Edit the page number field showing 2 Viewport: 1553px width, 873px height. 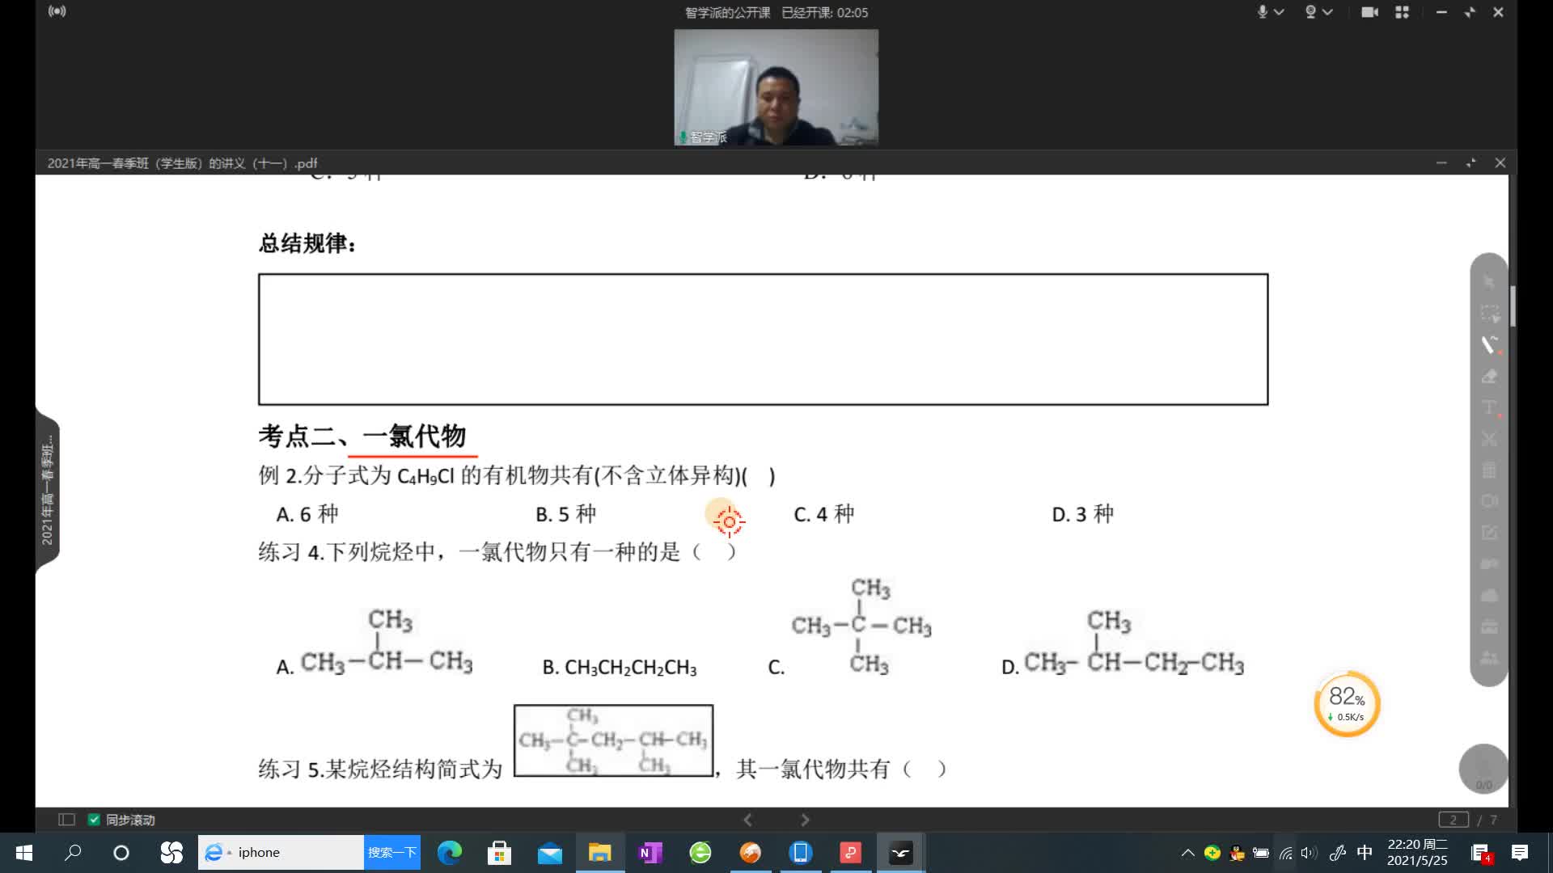pyautogui.click(x=1454, y=819)
